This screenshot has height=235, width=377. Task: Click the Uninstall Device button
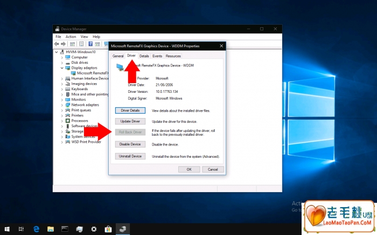[130, 156]
